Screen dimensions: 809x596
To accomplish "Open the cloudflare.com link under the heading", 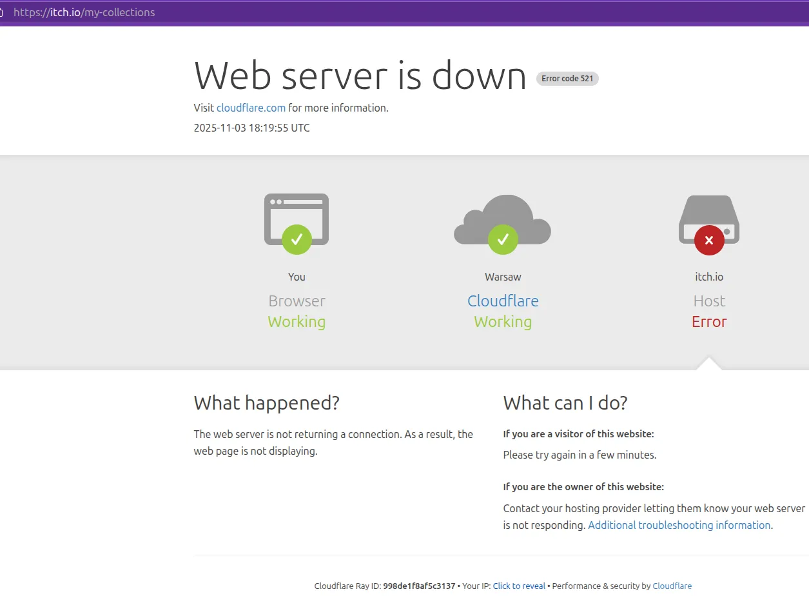I will pos(251,108).
